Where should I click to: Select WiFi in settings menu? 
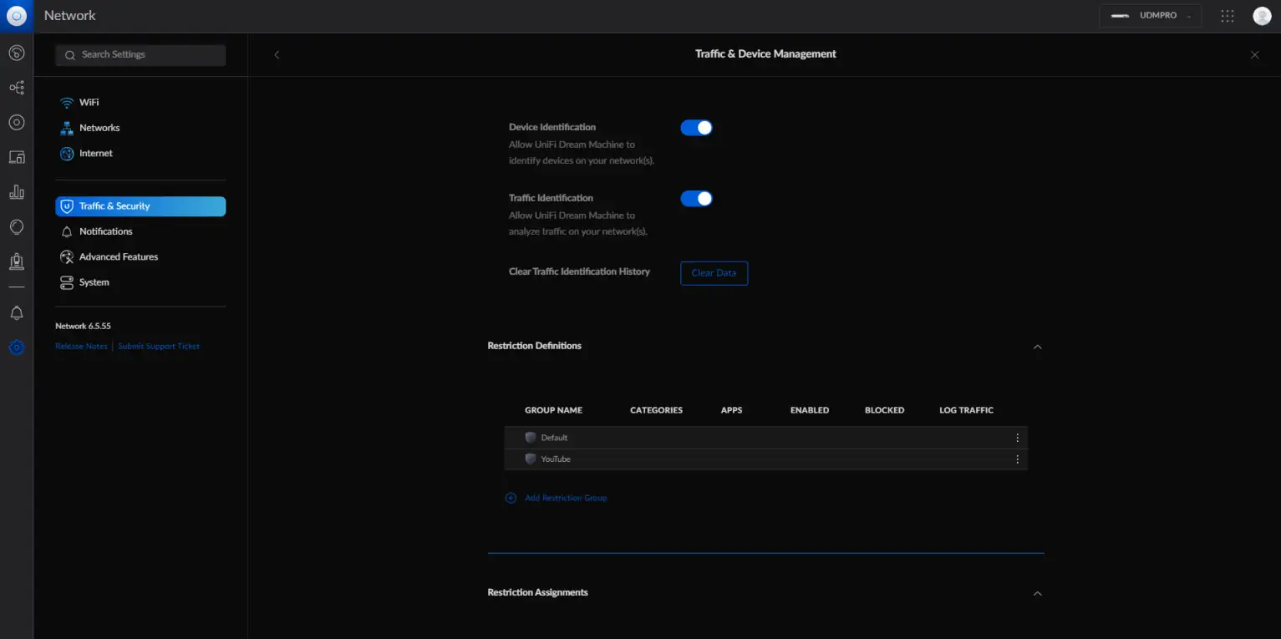(x=89, y=103)
